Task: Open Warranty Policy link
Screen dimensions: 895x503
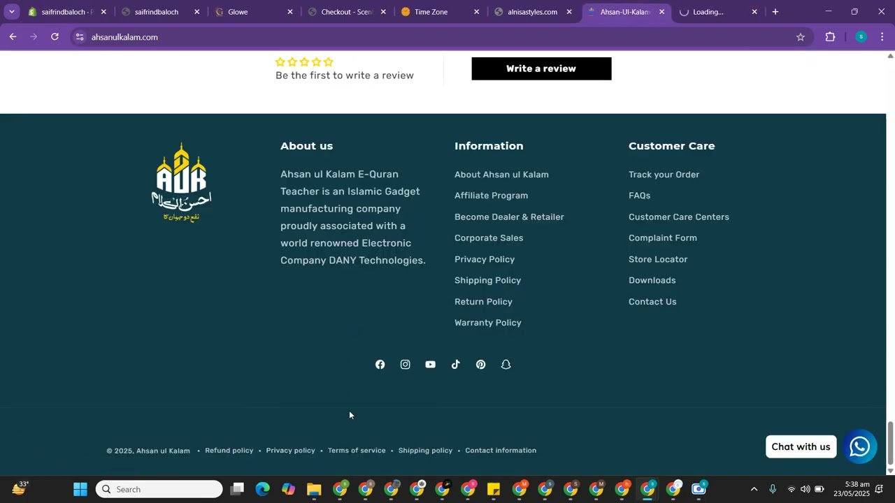Action: 488,323
